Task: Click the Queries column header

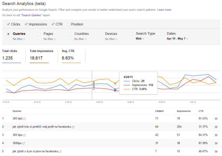Action: 17,111
